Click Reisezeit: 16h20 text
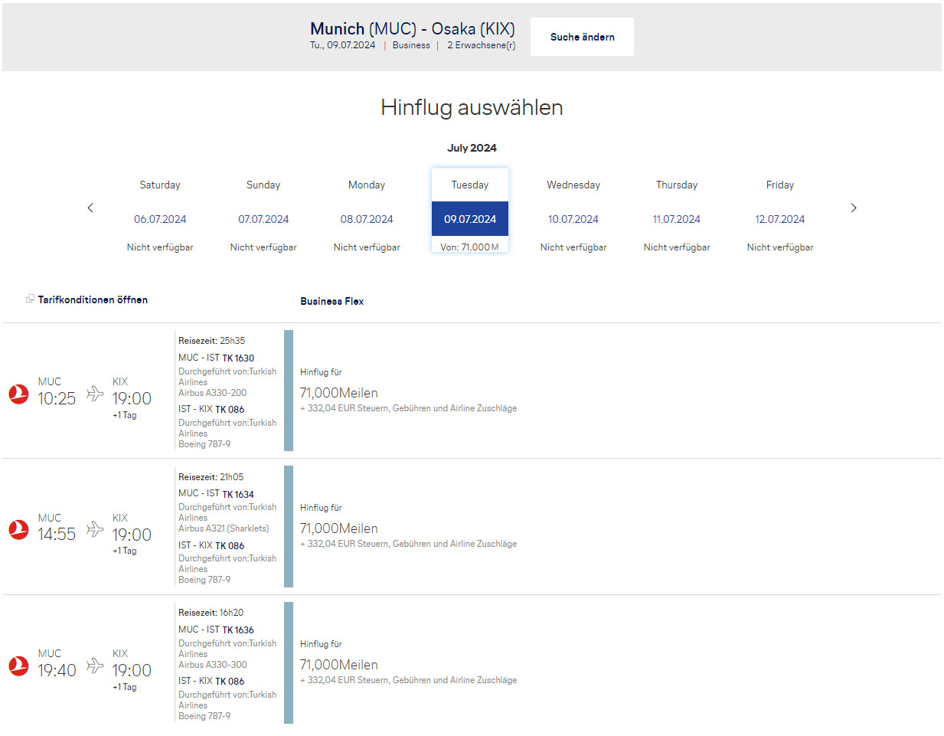The width and height of the screenshot is (944, 736). pos(211,613)
